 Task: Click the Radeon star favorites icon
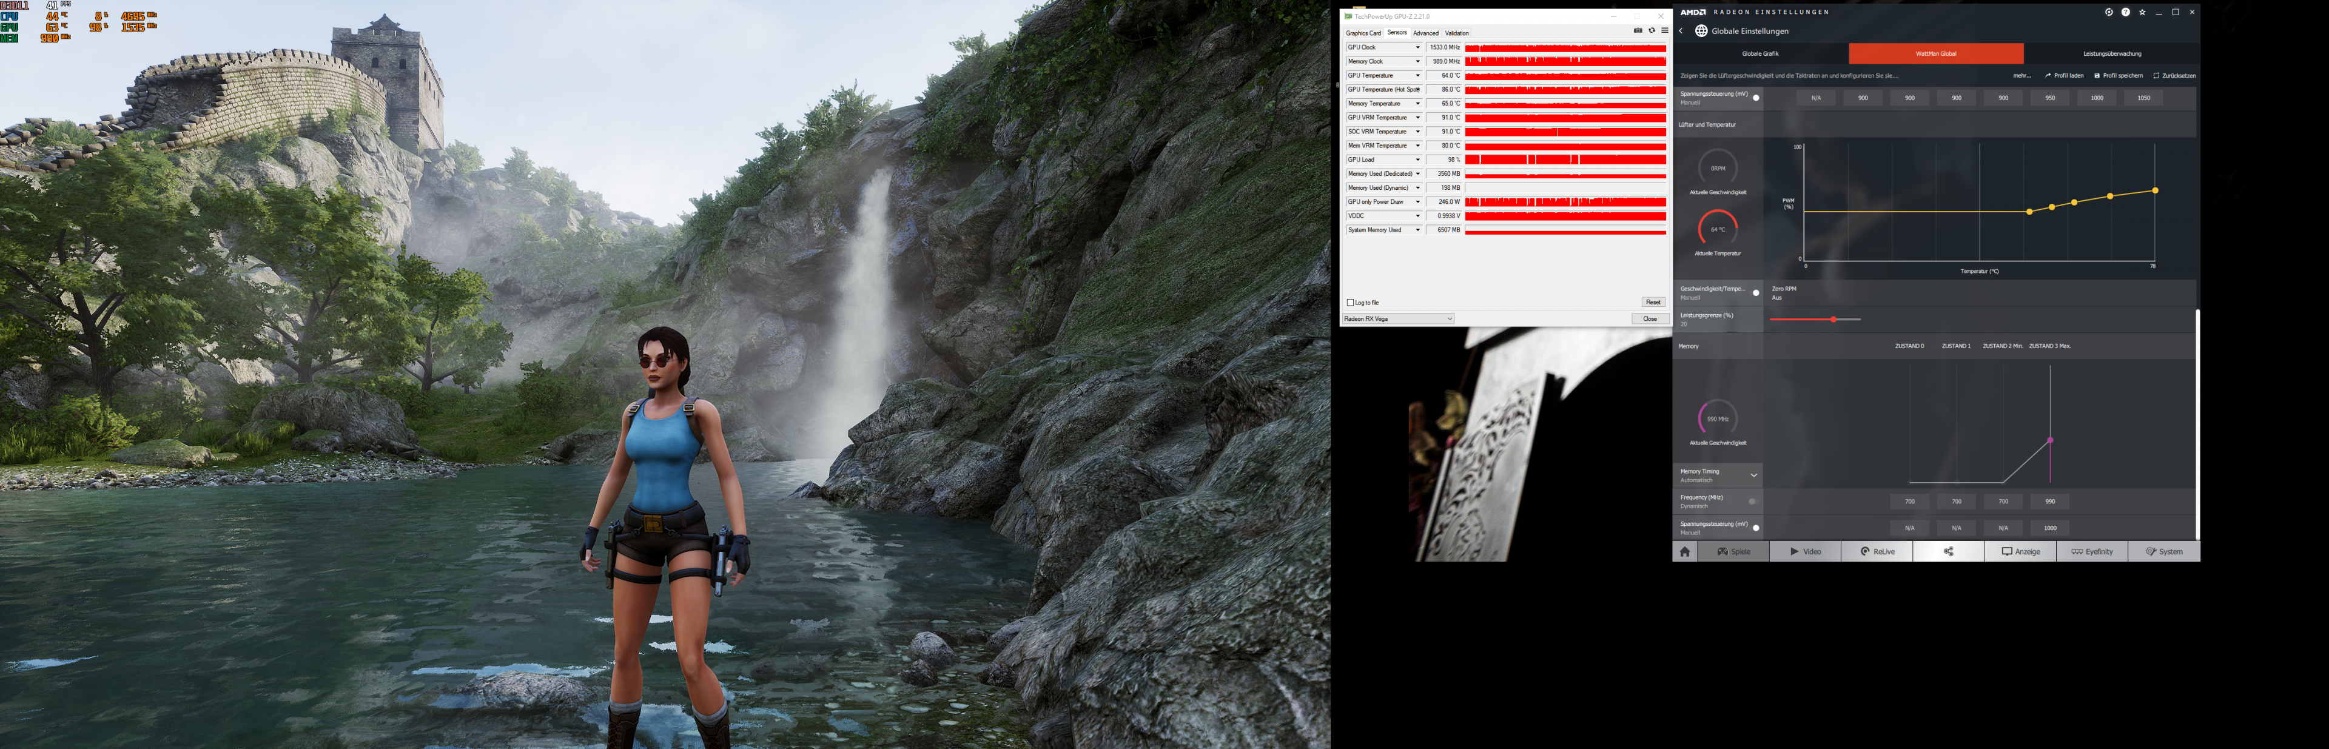point(2142,13)
